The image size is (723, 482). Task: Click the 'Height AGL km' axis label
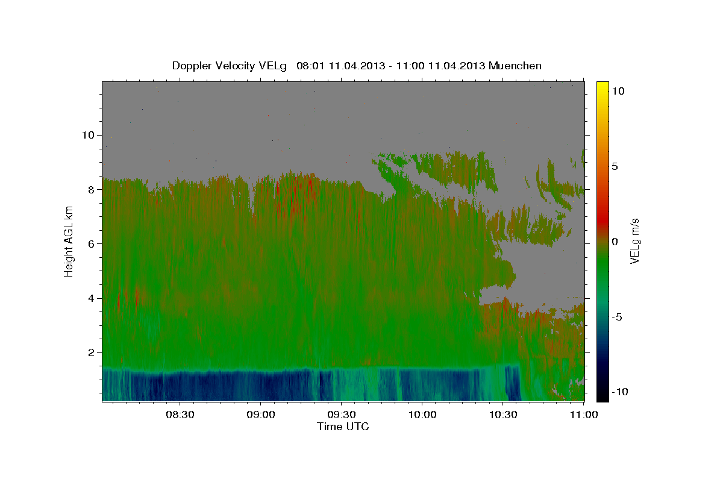(x=69, y=242)
